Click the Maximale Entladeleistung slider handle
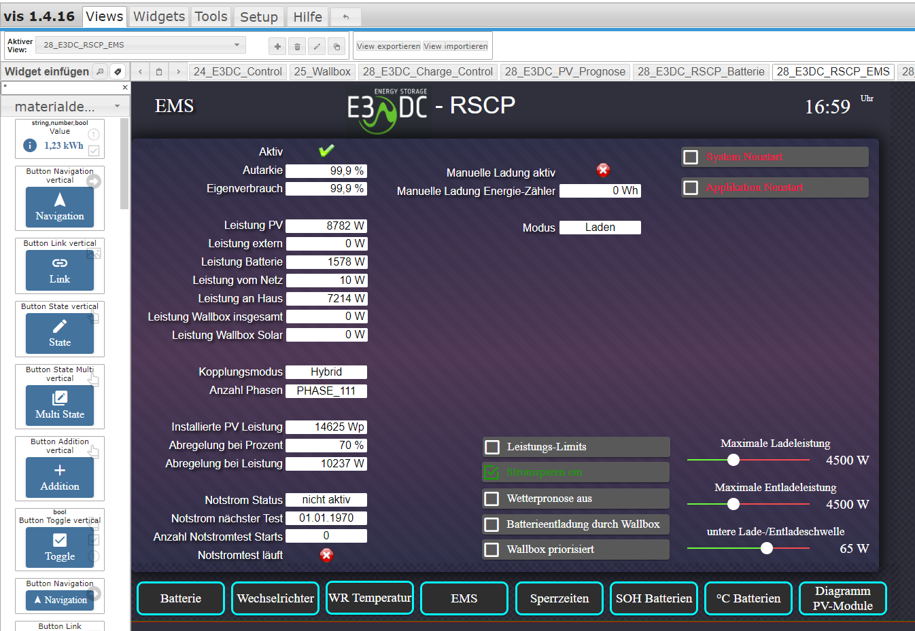This screenshot has width=915, height=631. [733, 504]
